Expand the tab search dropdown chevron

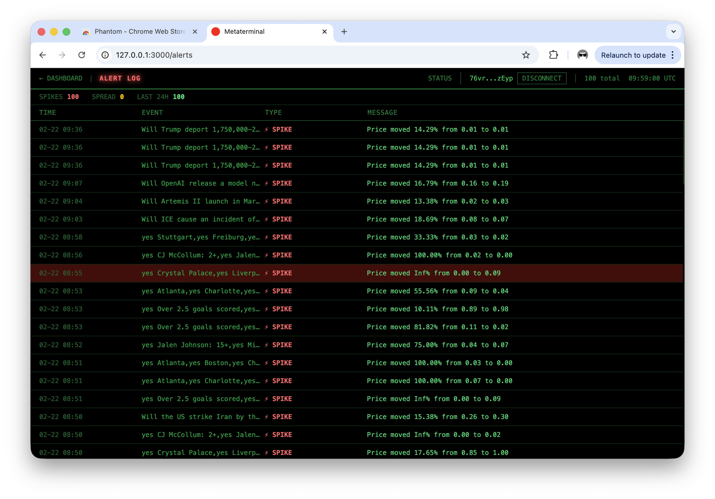point(673,32)
